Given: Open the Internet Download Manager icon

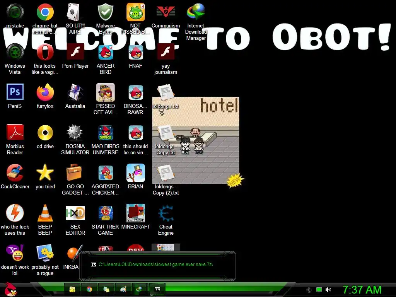Looking at the screenshot, I should pyautogui.click(x=196, y=12).
